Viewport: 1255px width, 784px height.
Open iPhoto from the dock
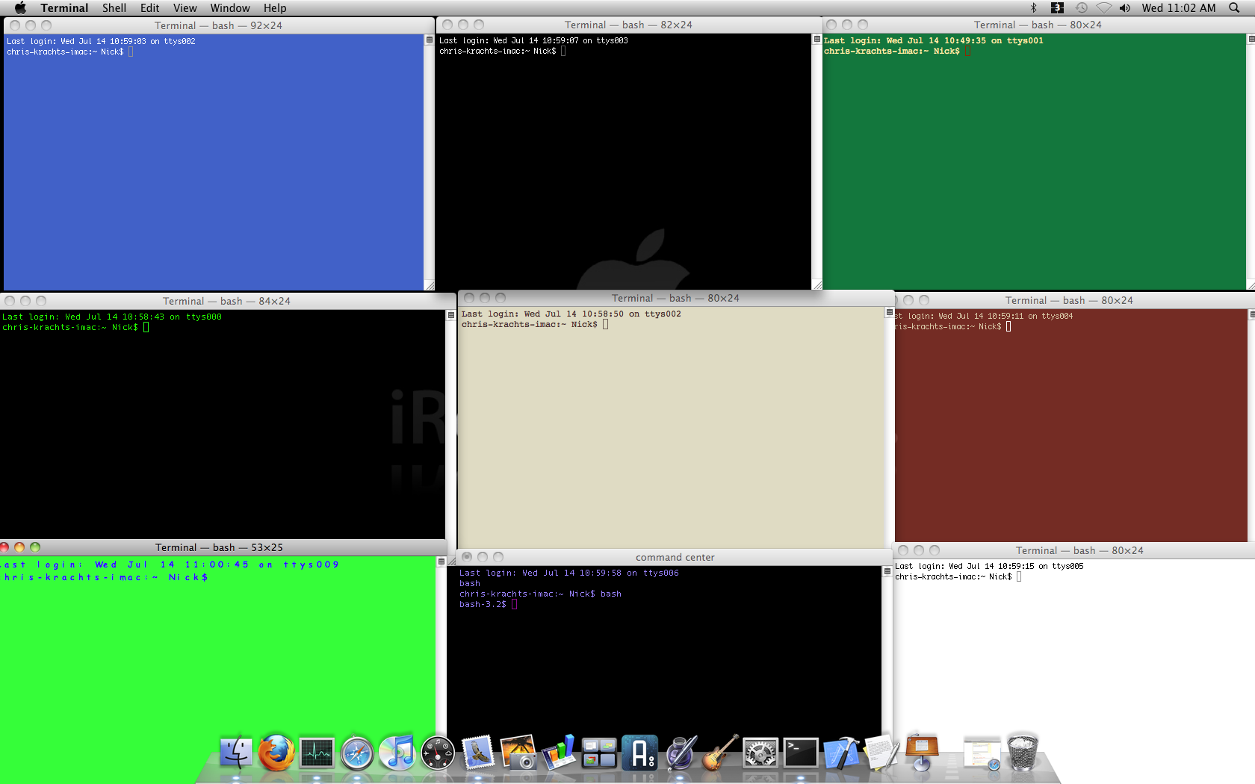518,753
